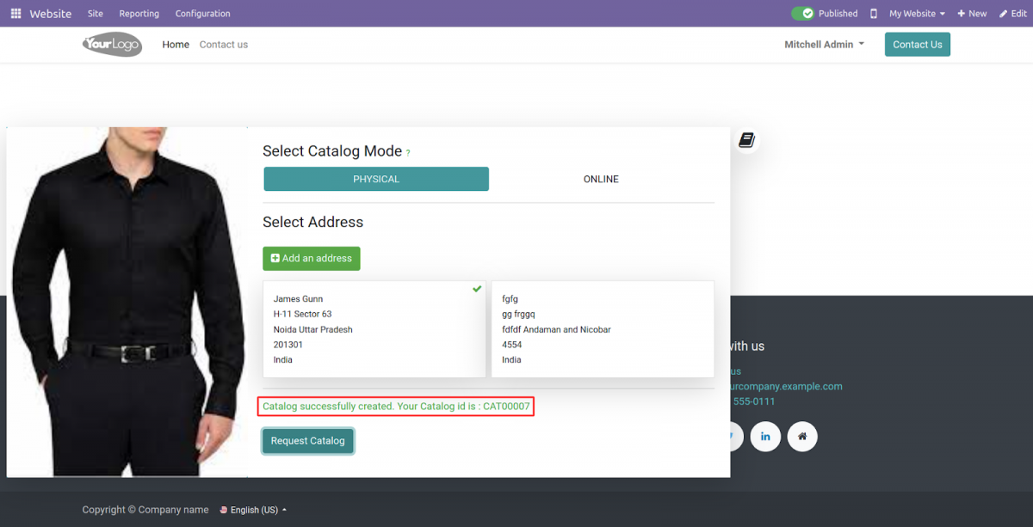Open the LinkedIn social icon
The height and width of the screenshot is (527, 1033).
(765, 436)
